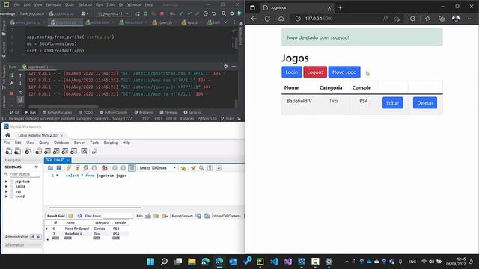Open PyCharm IDE settings gear in top toolbar

tap(232, 13)
